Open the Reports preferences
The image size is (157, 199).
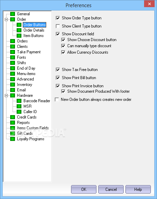click(23, 123)
